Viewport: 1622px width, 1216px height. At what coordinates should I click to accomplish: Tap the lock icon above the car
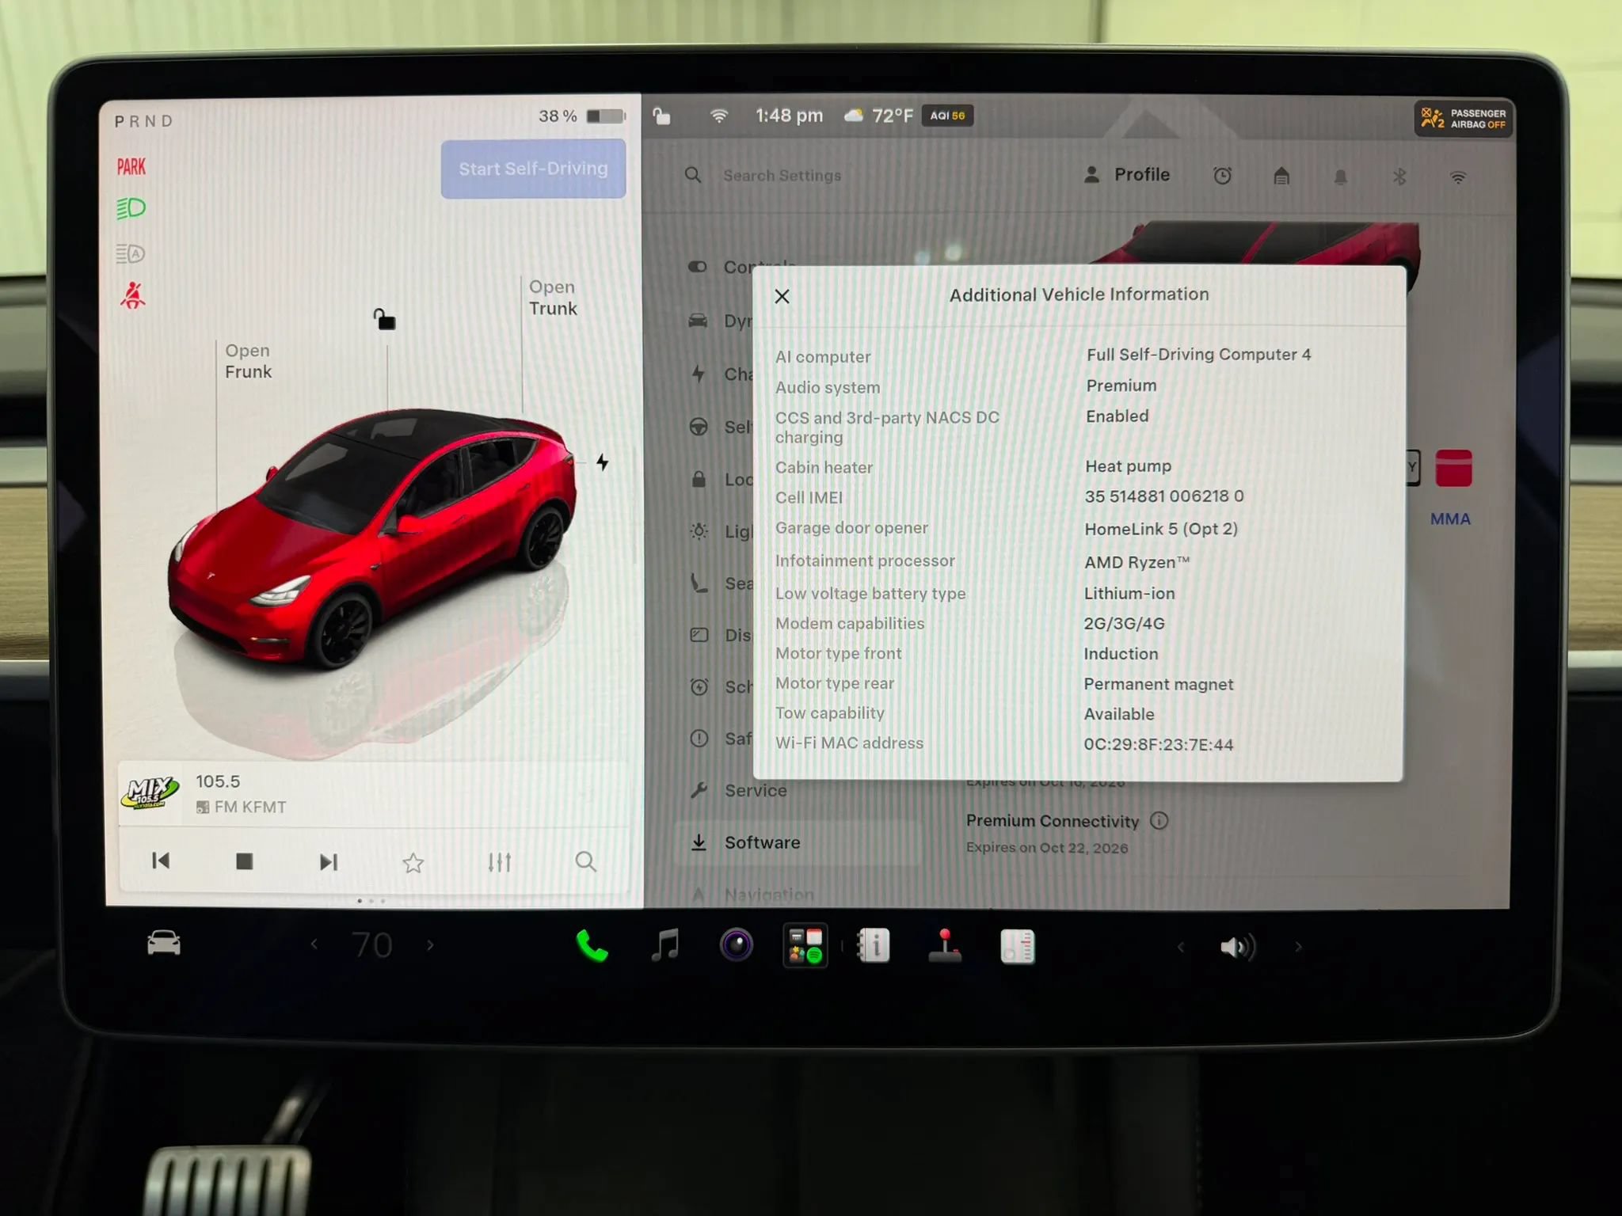pos(384,319)
